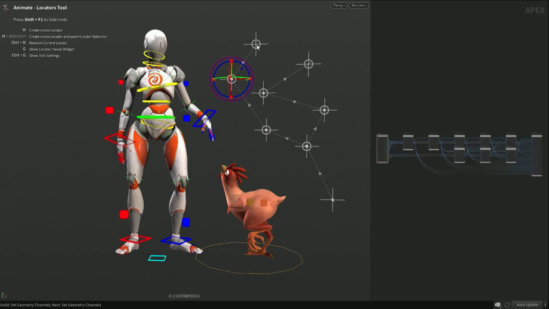Click the Set Geometry Channels status bar message
The width and height of the screenshot is (549, 309).
(50, 305)
